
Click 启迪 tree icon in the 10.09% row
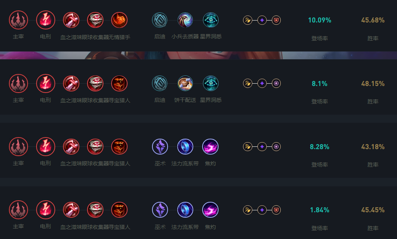click(160, 20)
